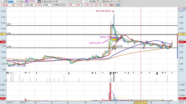Click the 9,018백만 trading value
This screenshot has width=186, height=104.
click(56, 5)
